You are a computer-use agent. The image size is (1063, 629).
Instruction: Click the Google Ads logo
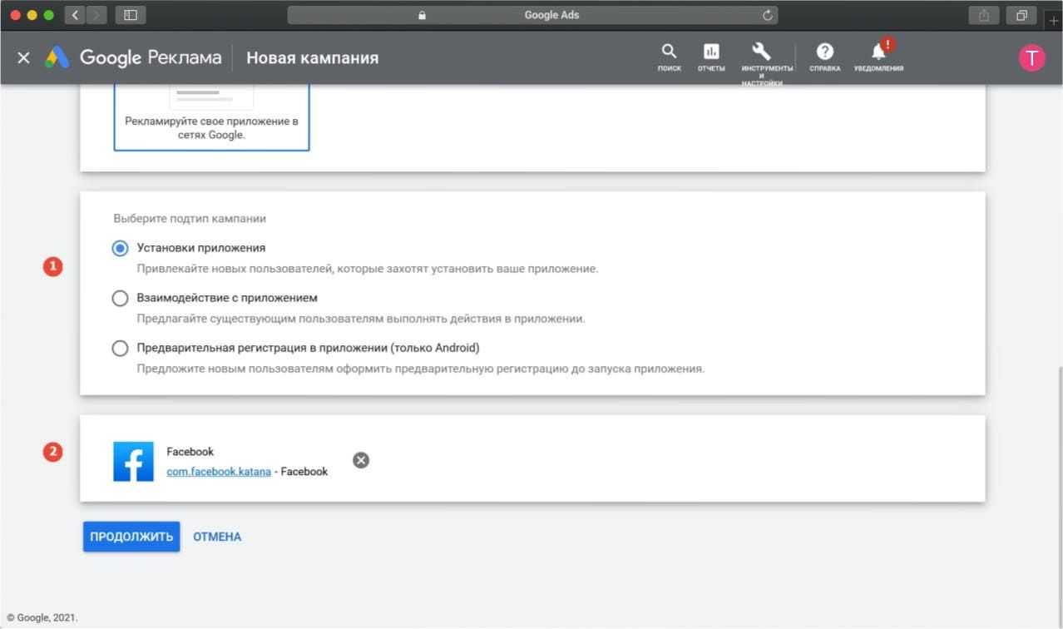click(57, 57)
